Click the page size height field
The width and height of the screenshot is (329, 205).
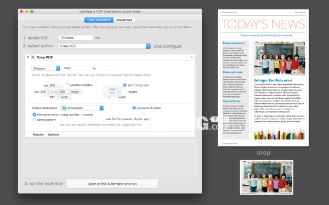122,91
